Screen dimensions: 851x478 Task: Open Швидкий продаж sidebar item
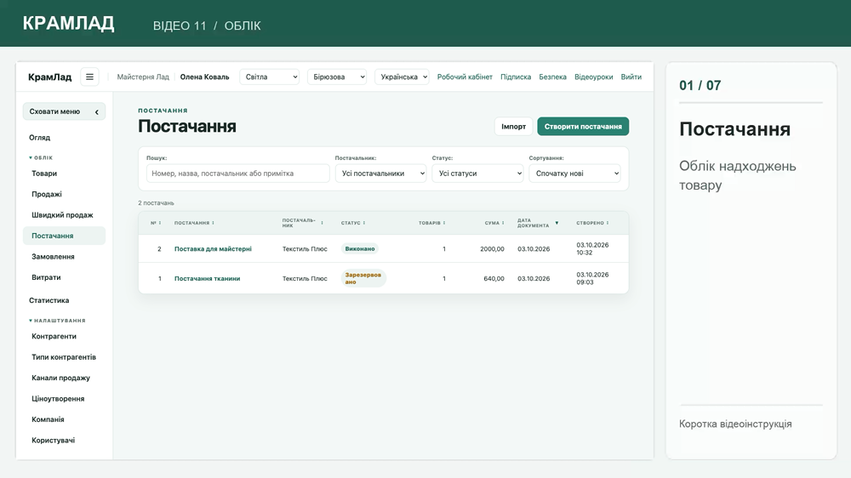62,215
